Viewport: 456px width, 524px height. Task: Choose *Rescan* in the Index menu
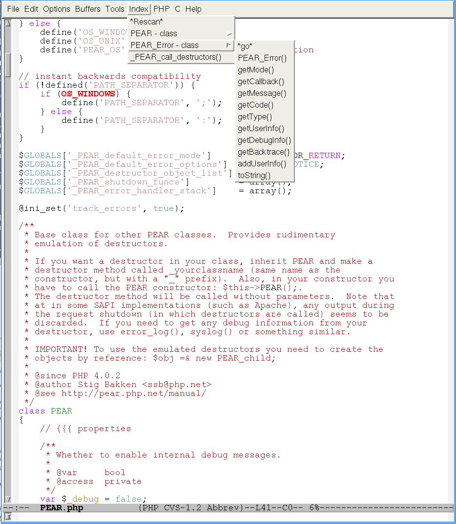[181, 22]
